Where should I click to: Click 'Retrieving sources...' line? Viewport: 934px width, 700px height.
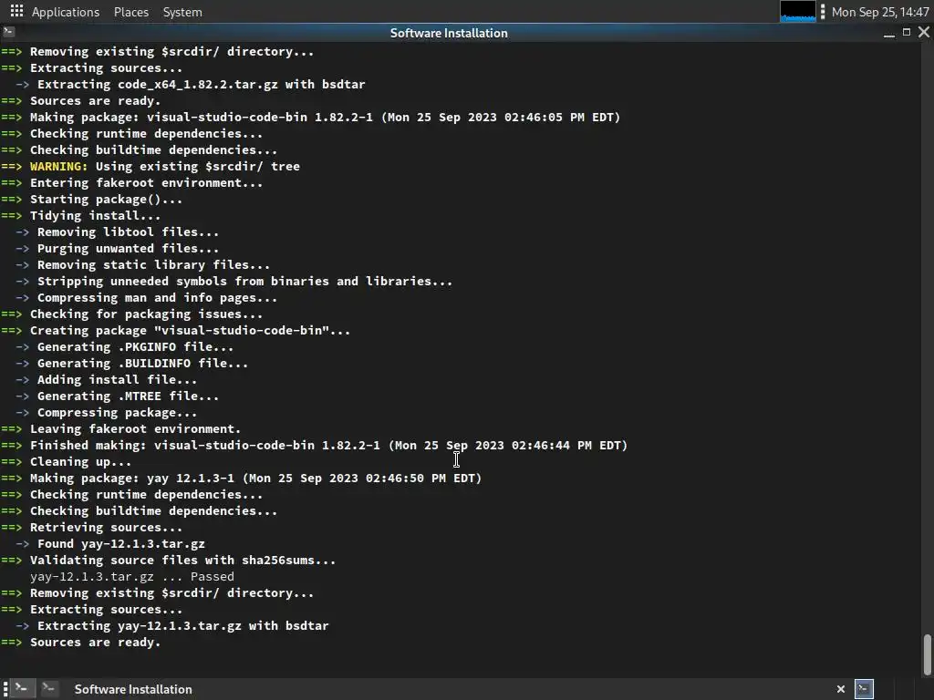(106, 528)
